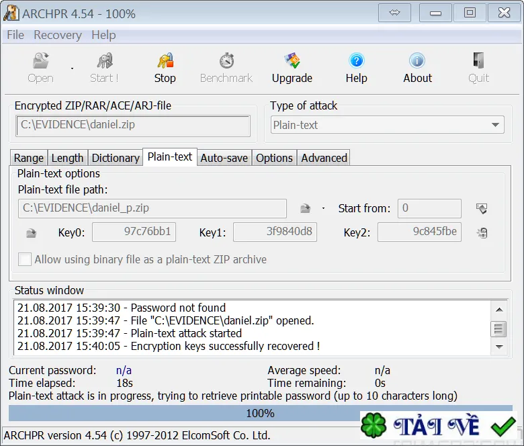Expand the Open button dropdown arrow
The image size is (524, 446).
[72, 69]
